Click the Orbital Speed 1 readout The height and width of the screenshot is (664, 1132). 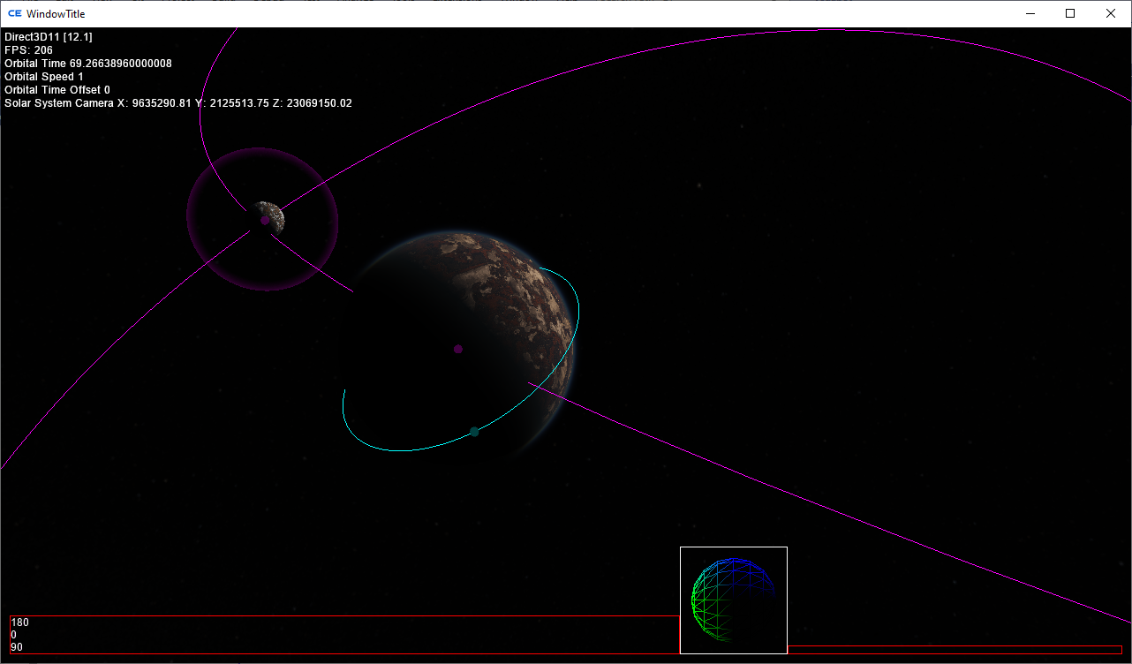pyautogui.click(x=44, y=77)
